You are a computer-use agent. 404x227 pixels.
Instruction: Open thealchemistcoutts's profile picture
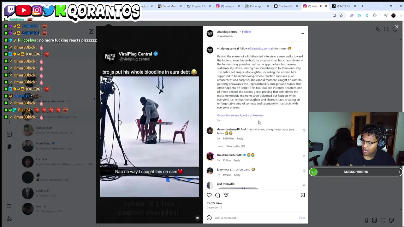[210, 156]
